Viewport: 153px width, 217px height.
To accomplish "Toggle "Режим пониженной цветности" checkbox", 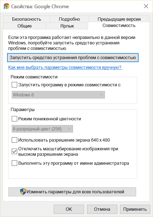I will point(14,119).
